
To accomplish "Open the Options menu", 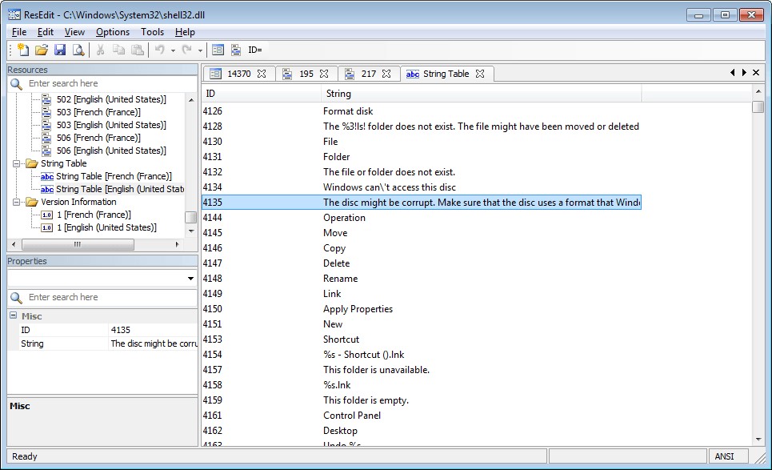I will [x=112, y=32].
